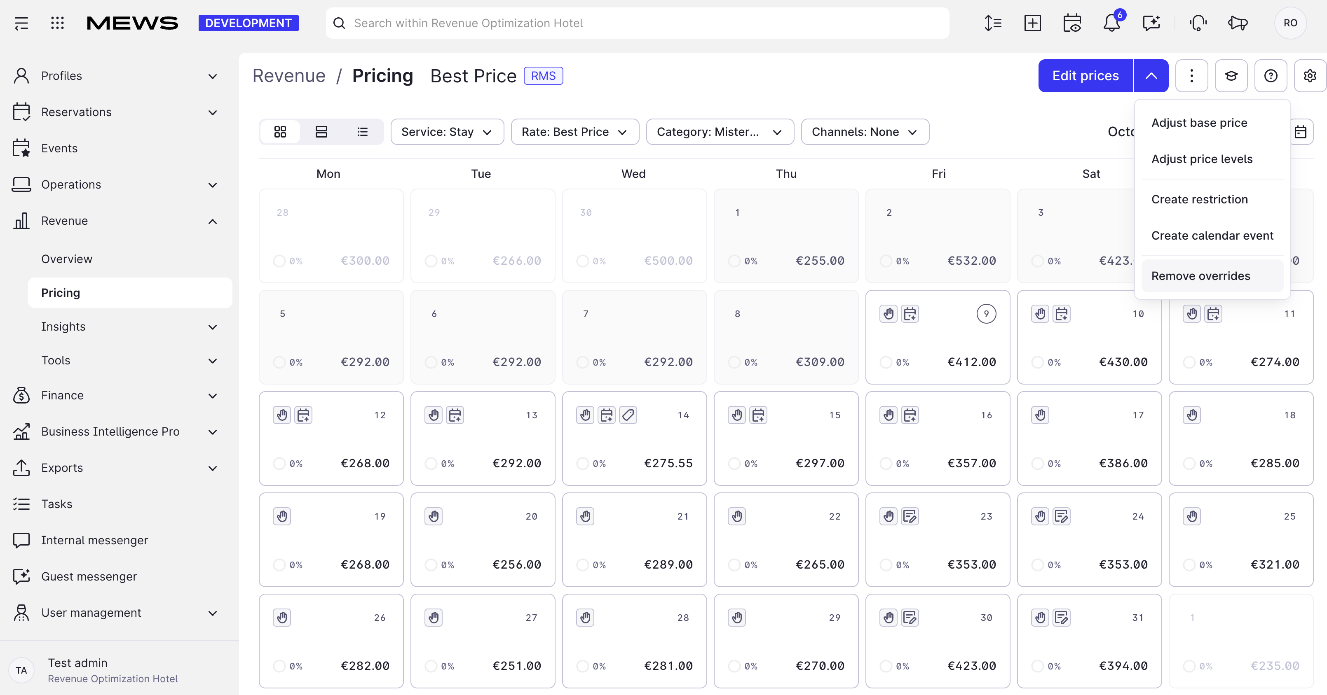Open the pricing settings gear icon
This screenshot has width=1327, height=695.
pos(1310,76)
